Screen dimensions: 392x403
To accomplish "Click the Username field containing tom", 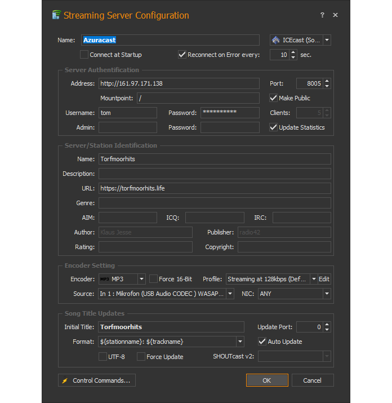I will point(128,113).
